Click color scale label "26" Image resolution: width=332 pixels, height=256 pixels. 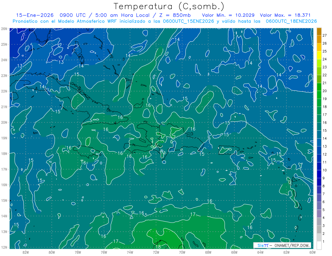coord(325,43)
